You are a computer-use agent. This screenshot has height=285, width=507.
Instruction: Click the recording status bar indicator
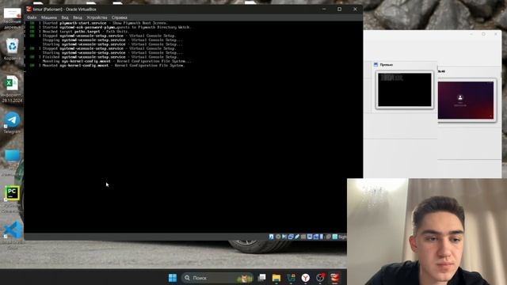[316, 237]
